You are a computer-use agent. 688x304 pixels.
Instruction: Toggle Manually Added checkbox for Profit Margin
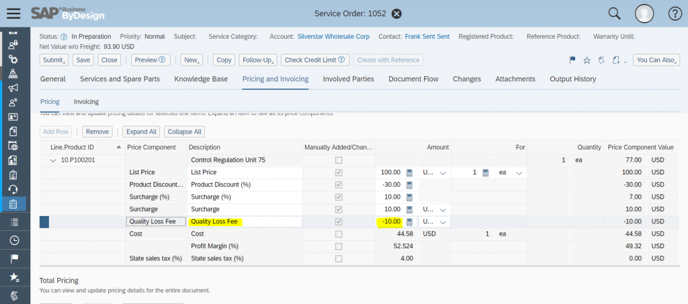pos(339,246)
